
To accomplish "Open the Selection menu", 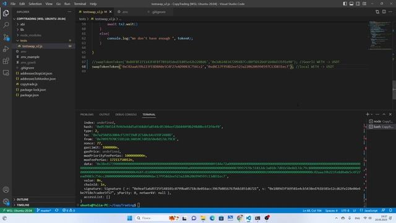I will coord(35,4).
